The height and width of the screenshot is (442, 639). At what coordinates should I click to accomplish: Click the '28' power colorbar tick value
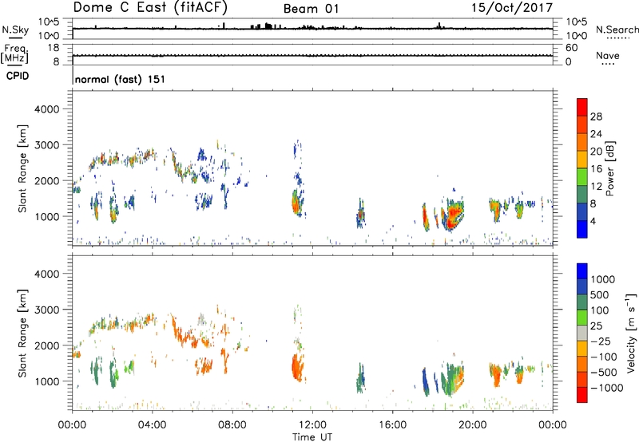(x=596, y=116)
